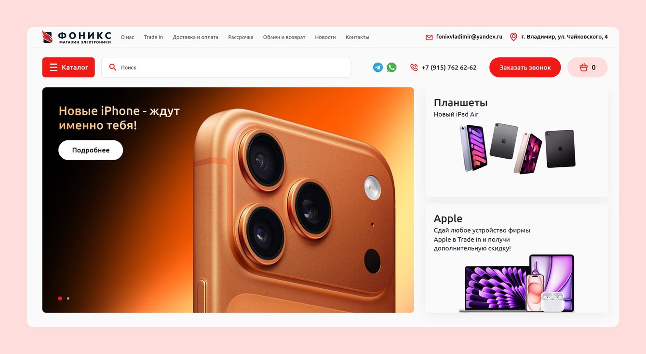This screenshot has height=354, width=646.
Task: Go to Доставка и оплата page
Action: (195, 37)
